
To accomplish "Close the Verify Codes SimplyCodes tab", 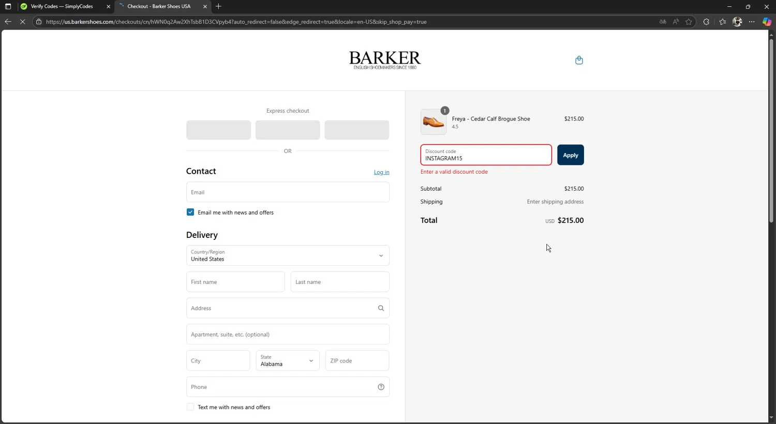I will pyautogui.click(x=108, y=7).
